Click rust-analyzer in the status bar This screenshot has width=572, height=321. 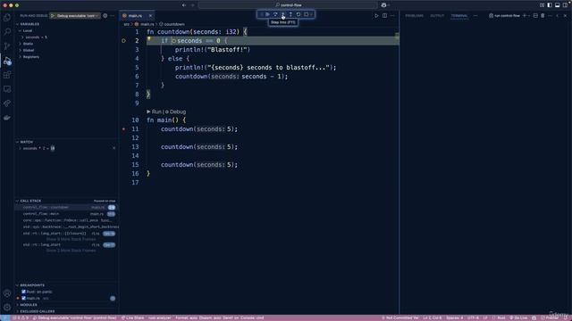tap(159, 317)
